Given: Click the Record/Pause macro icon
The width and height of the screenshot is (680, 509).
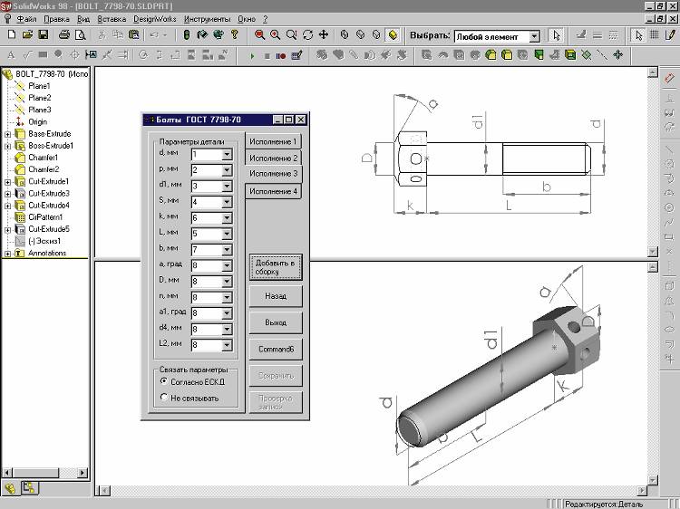Looking at the screenshot, I should [x=281, y=56].
